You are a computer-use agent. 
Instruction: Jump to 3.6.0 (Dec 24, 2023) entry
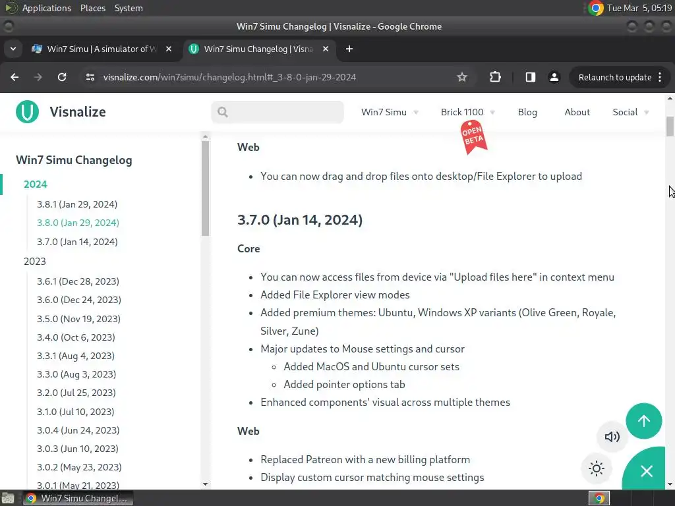coord(79,300)
